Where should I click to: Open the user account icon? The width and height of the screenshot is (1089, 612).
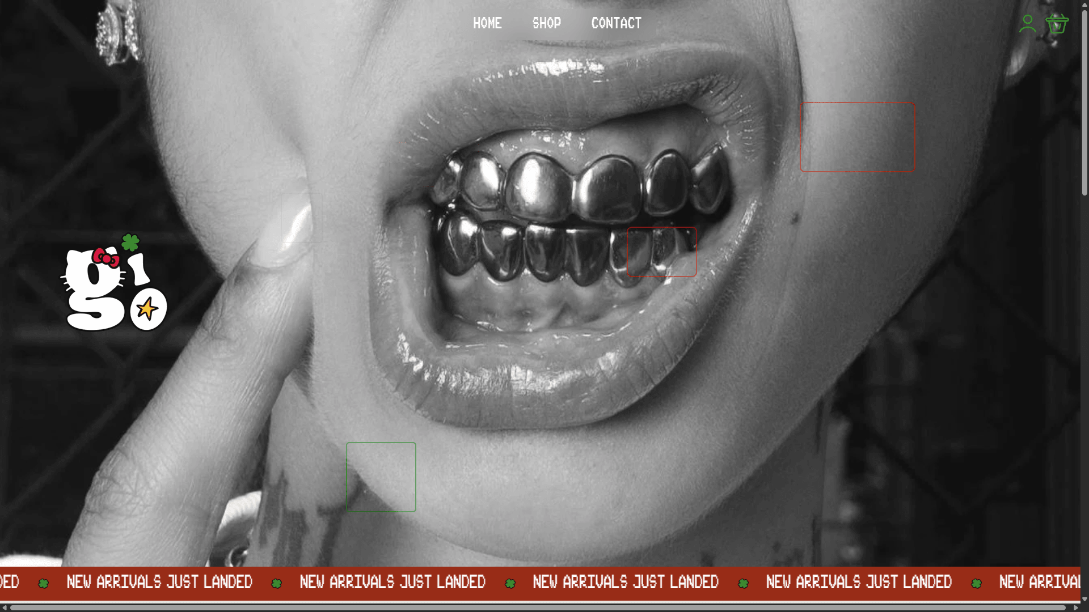(x=1028, y=24)
